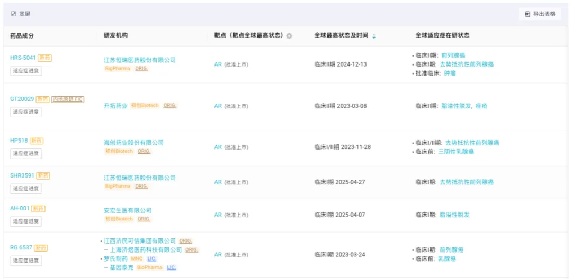Click the 药品成分 column header
The width and height of the screenshot is (572, 279).
pos(22,35)
